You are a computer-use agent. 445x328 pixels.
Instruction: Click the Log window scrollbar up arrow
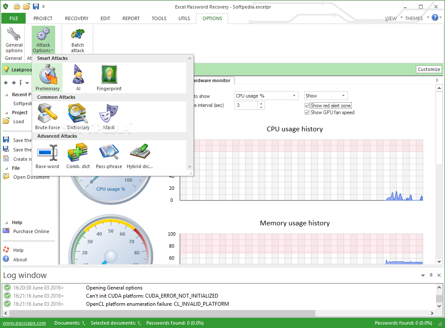point(439,287)
